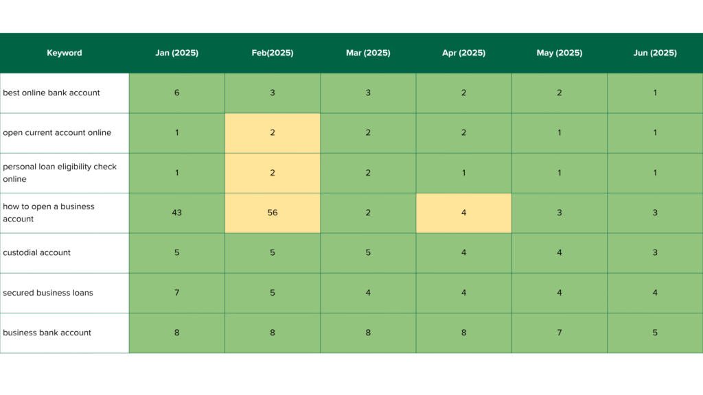Click the Apr (2025) column header
The image size is (703, 395).
pyautogui.click(x=463, y=53)
